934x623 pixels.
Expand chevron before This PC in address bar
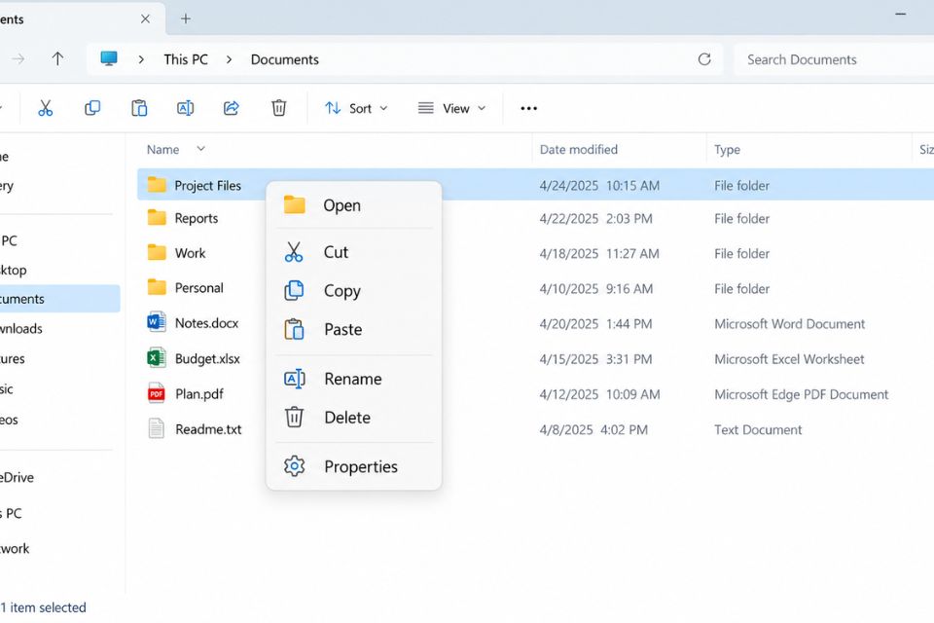click(141, 59)
